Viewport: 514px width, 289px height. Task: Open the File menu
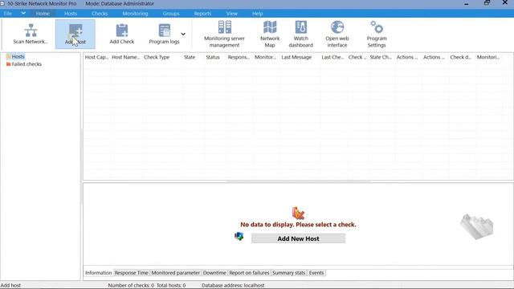pyautogui.click(x=8, y=14)
